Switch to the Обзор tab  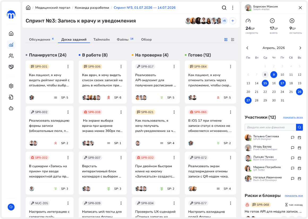(146, 40)
